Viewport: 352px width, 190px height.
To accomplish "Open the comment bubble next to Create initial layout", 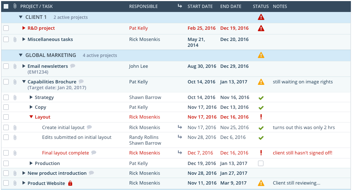I will pos(89,127).
